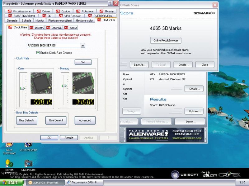Open the Risoluzione problemi tab

click(60, 20)
